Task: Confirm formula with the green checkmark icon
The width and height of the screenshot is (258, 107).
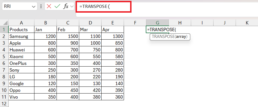Action: click(57, 6)
